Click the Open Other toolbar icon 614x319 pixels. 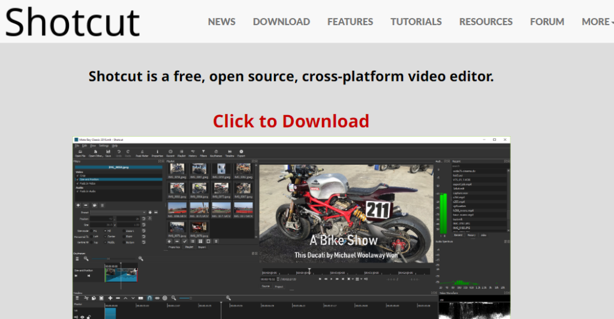(x=95, y=153)
